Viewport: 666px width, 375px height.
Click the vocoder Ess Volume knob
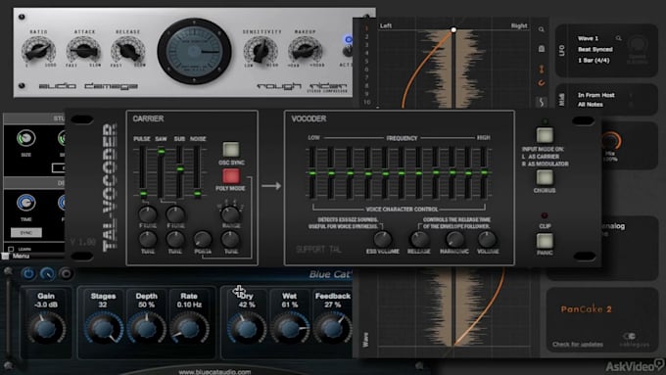click(382, 239)
